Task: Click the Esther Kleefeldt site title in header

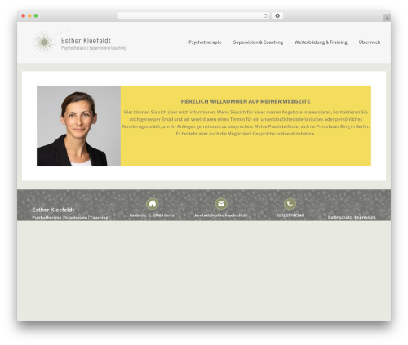Action: [86, 41]
